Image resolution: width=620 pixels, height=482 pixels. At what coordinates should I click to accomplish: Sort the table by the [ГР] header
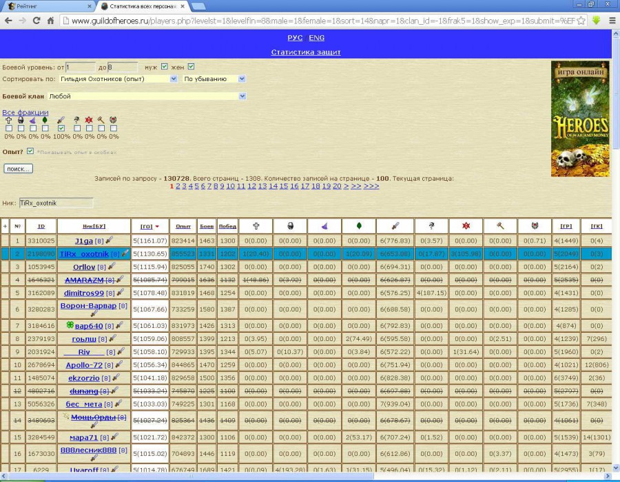(566, 226)
